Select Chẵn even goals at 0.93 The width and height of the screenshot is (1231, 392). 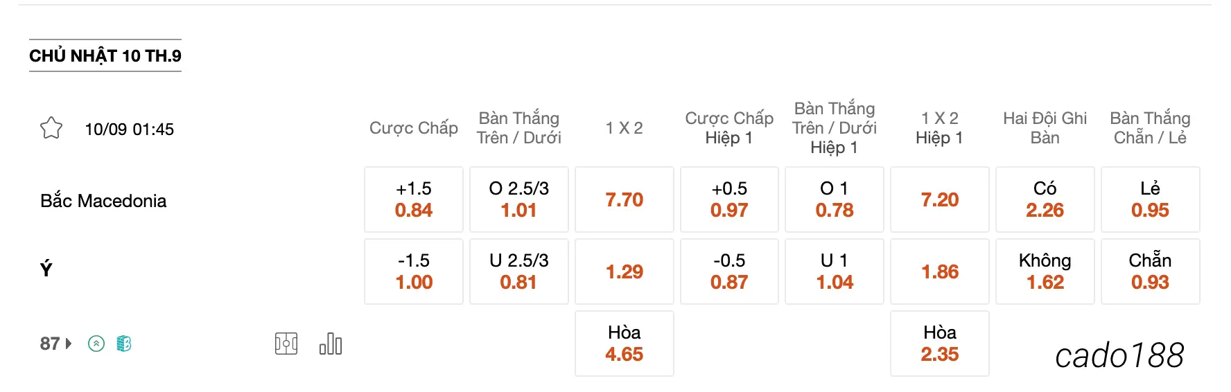tap(1151, 271)
